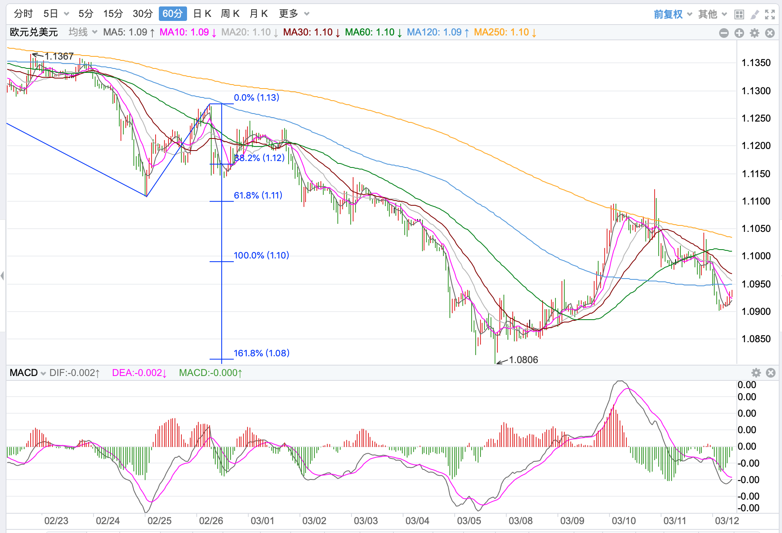Enter fullscreen chart mode
The width and height of the screenshot is (782, 533).
tap(770, 14)
